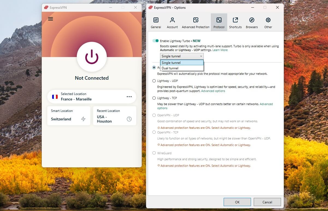Click the Smart Location lightning bolt icon

(83, 119)
